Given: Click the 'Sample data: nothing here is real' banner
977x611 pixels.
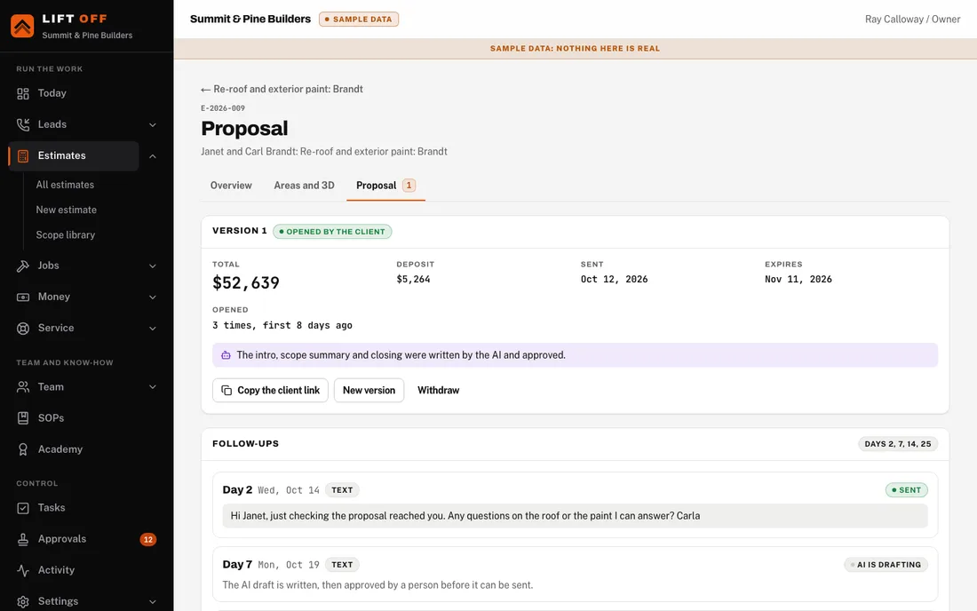Looking at the screenshot, I should tap(576, 49).
